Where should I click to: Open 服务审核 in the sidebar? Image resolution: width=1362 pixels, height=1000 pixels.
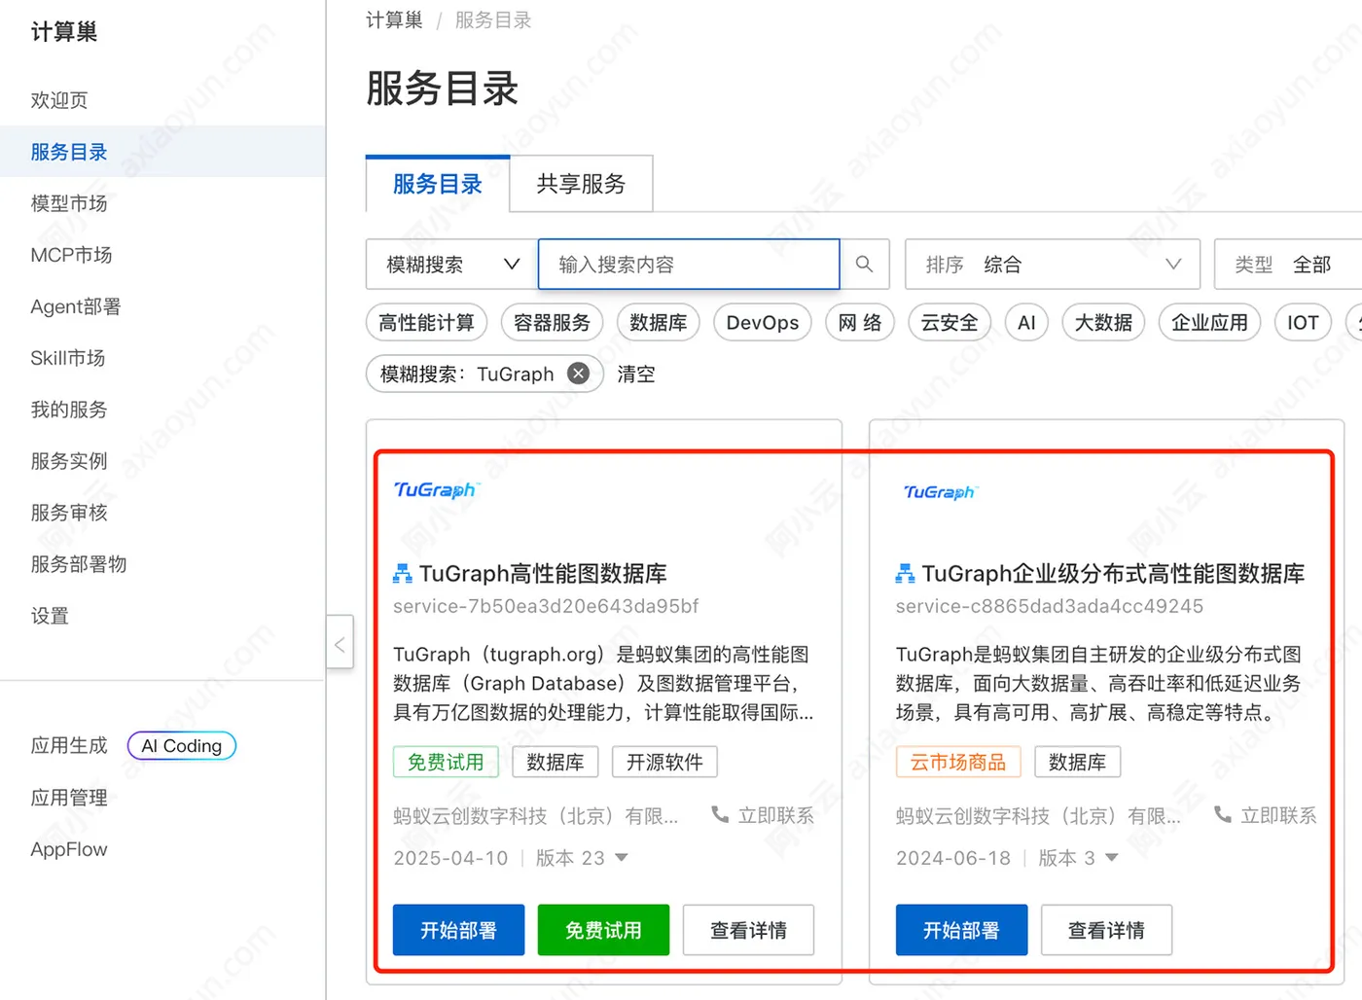[x=69, y=513]
